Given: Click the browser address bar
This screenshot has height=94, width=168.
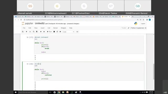Looking at the screenshot, I should [x=79, y=20].
